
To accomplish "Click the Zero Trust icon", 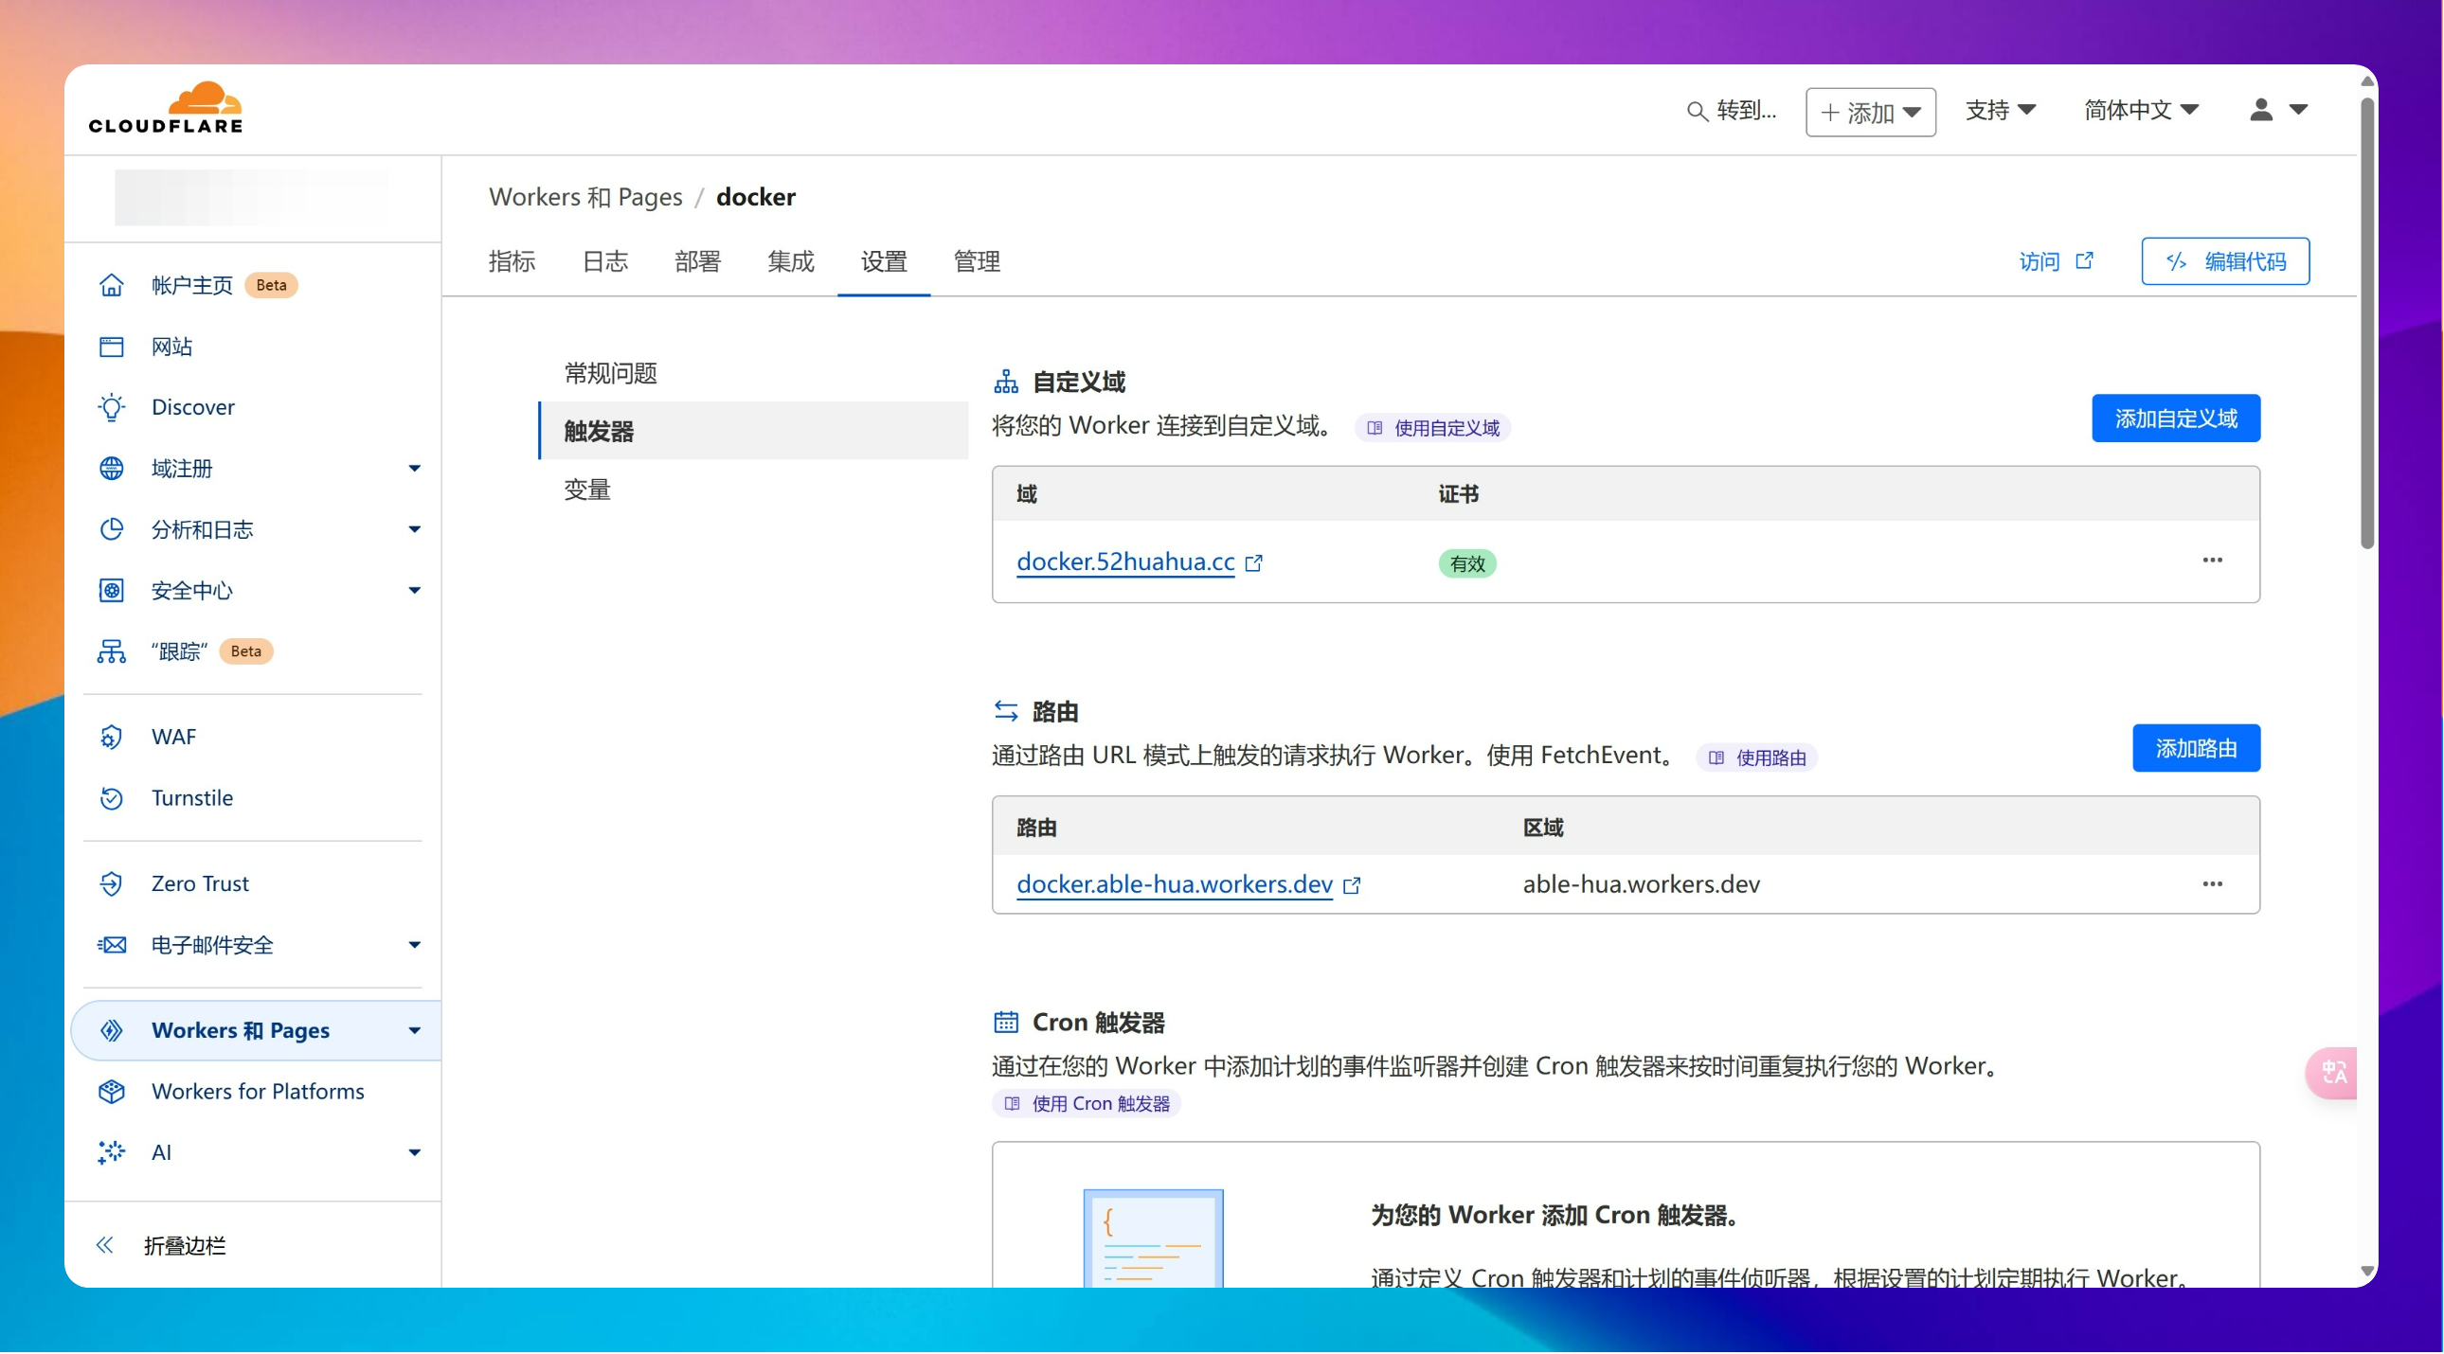I will (111, 883).
